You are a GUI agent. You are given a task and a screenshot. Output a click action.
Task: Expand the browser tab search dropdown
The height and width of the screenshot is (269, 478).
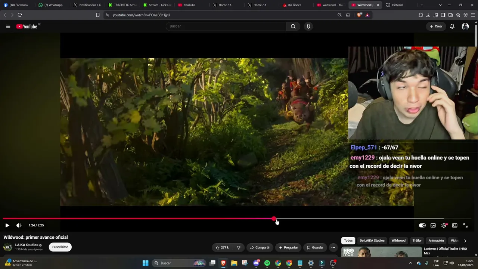pyautogui.click(x=440, y=5)
